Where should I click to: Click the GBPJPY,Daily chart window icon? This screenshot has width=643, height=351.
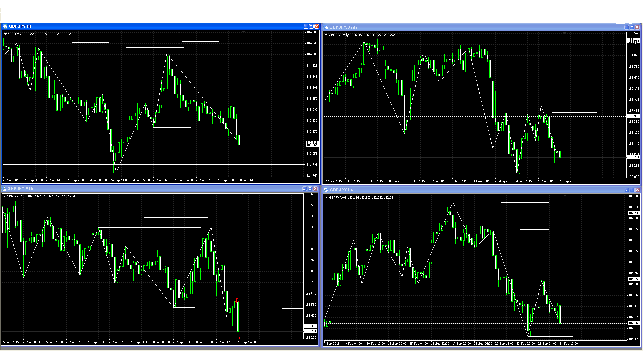point(325,27)
